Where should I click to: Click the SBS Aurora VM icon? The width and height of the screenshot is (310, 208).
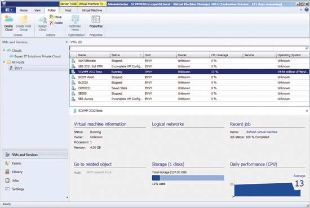73,99
